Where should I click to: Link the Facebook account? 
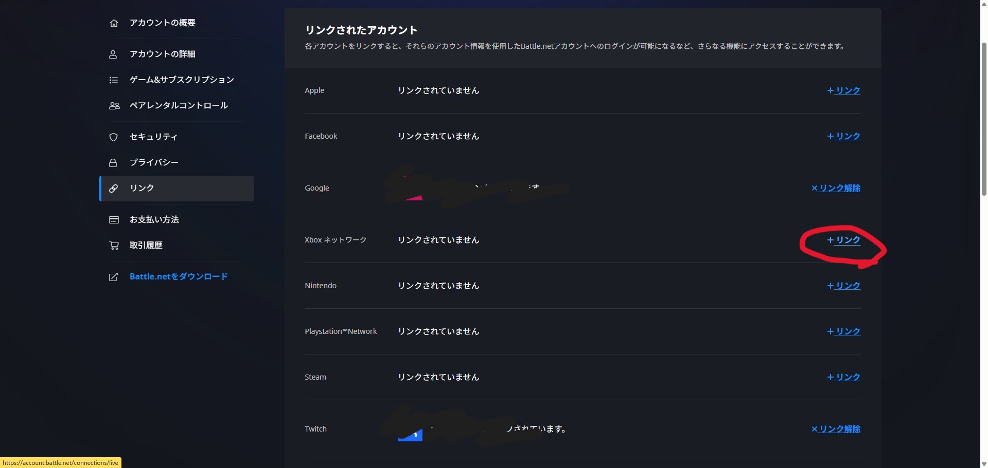[844, 136]
